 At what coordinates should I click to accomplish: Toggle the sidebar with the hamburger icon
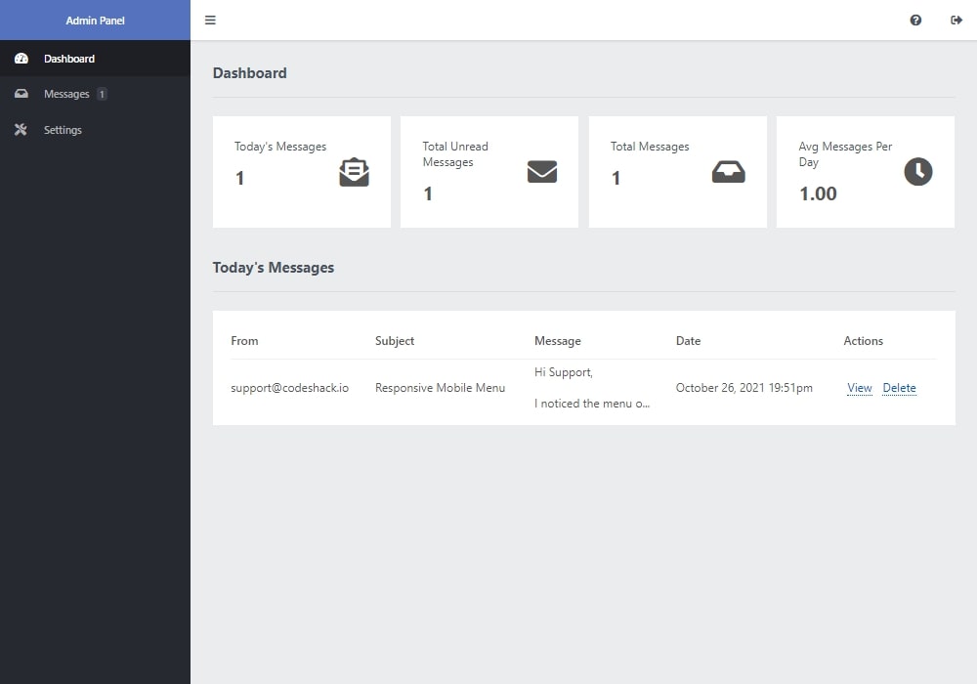click(x=211, y=20)
